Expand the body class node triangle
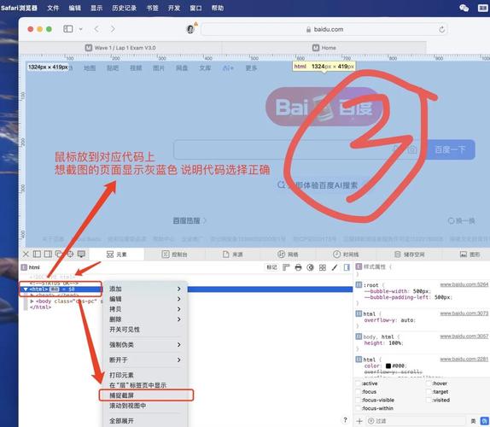 [x=32, y=301]
